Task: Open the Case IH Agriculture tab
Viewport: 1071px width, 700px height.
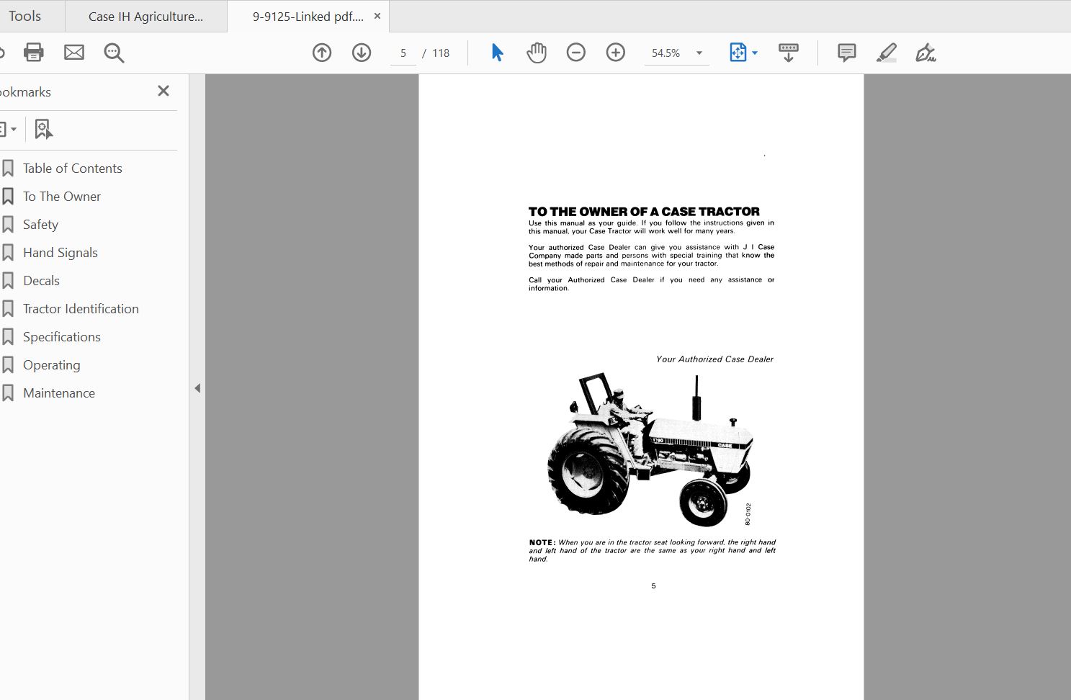Action: 145,16
